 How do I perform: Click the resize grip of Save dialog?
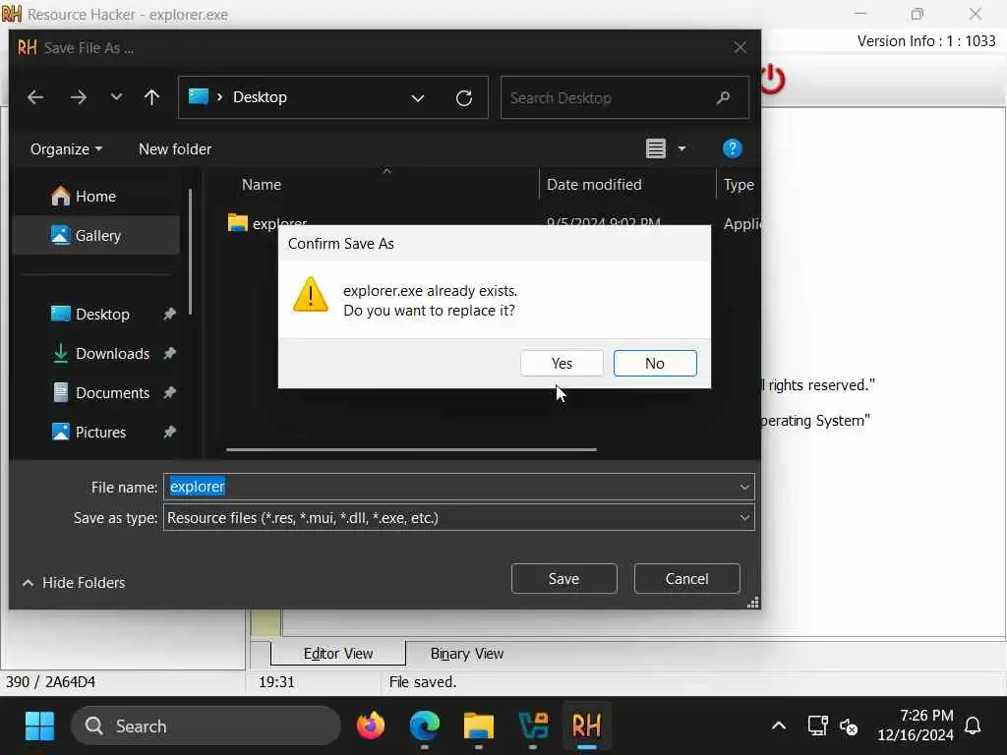coord(752,603)
